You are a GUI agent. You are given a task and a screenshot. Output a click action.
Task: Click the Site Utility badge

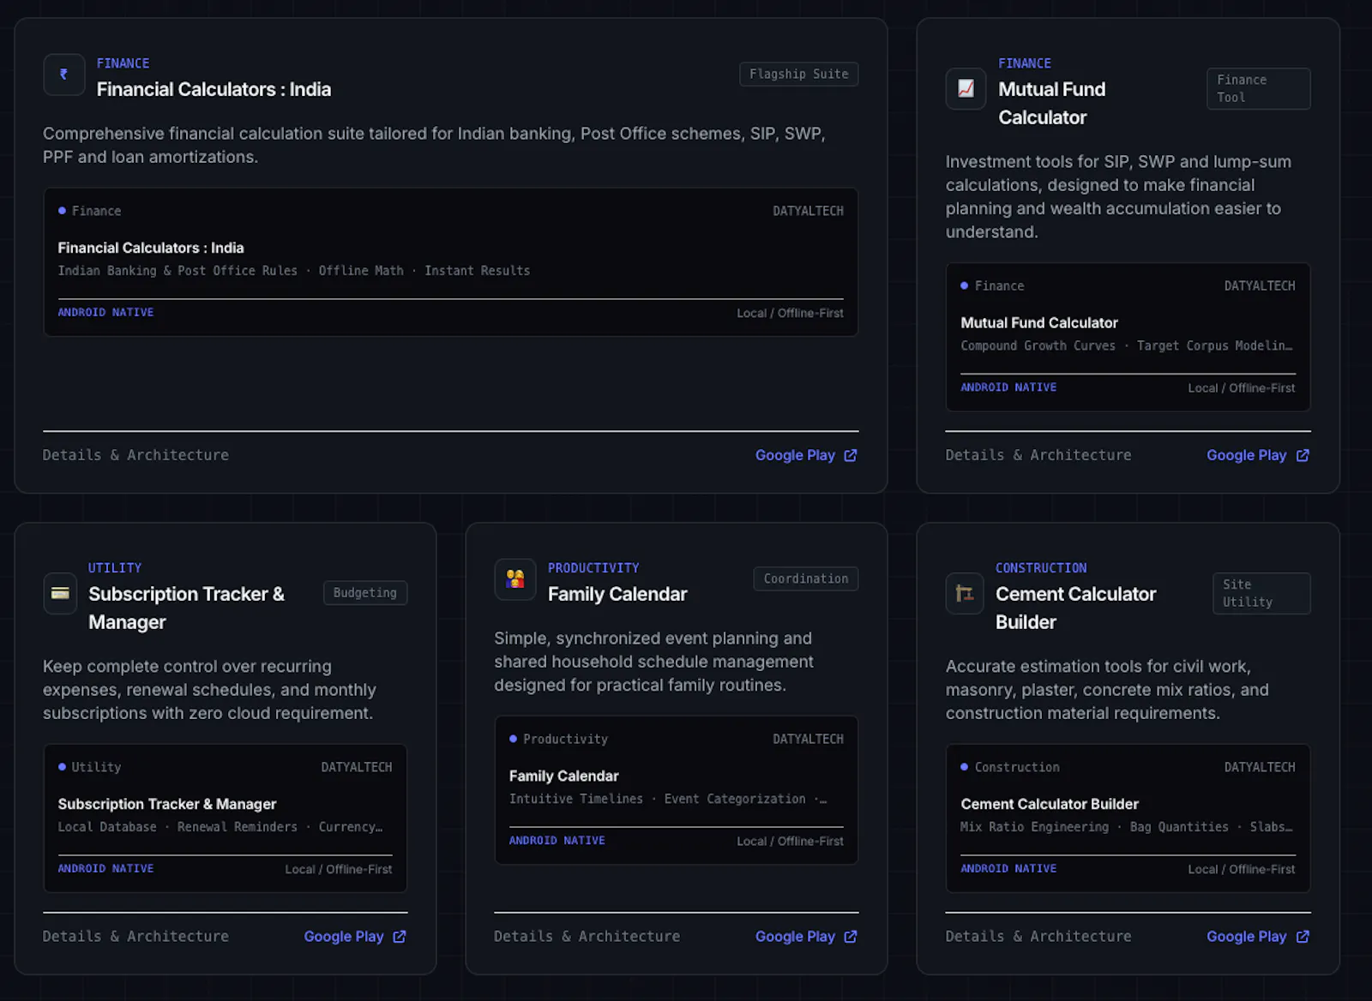pos(1261,593)
